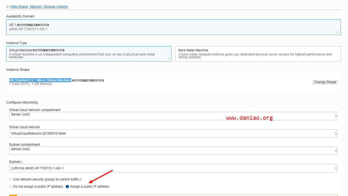348x196 pixels.
Task: Click checkmark icon in Virtual Machine card
Action: tap(168, 59)
